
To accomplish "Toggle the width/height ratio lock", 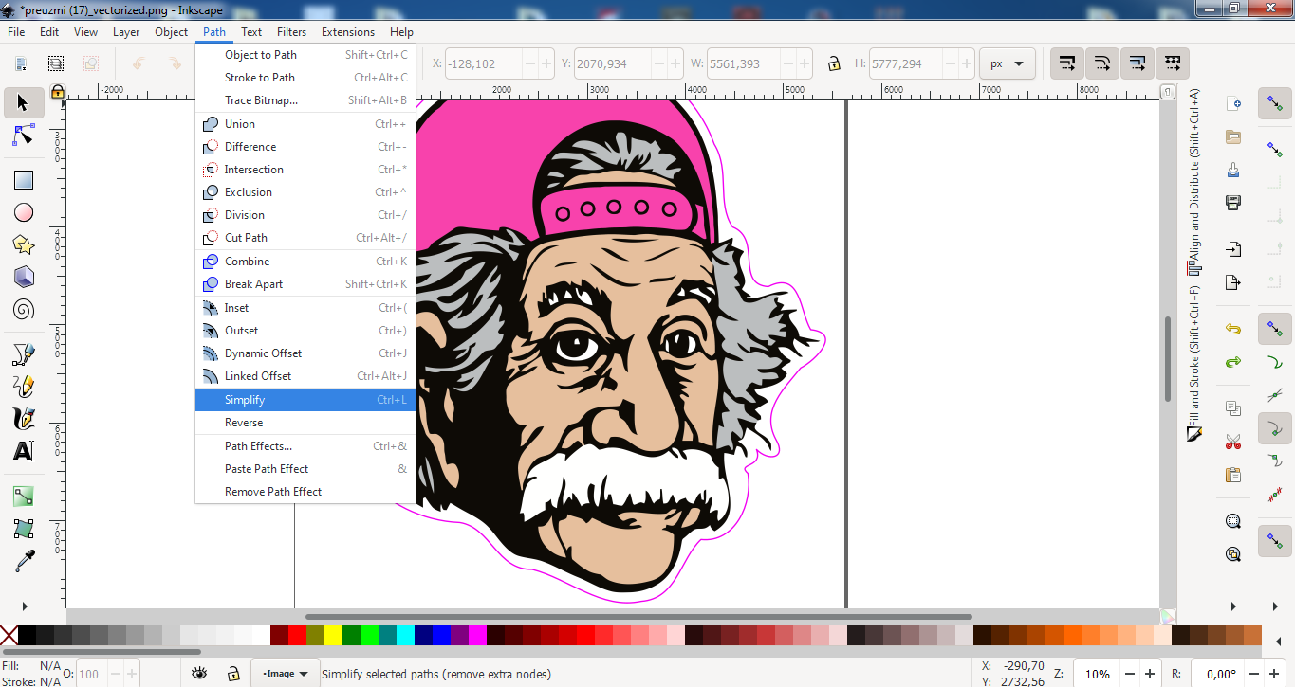I will pos(833,64).
